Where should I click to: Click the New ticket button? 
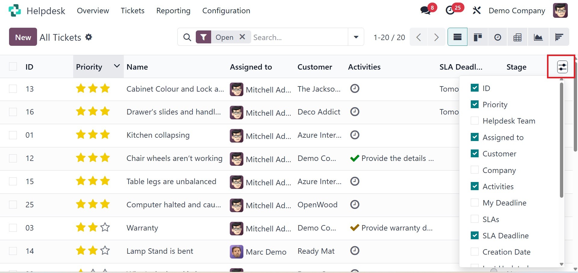23,37
